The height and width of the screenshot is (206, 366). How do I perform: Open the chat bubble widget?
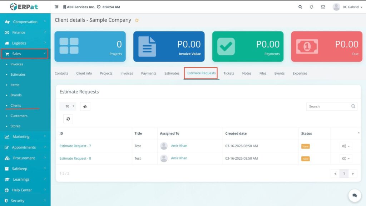coord(355,195)
